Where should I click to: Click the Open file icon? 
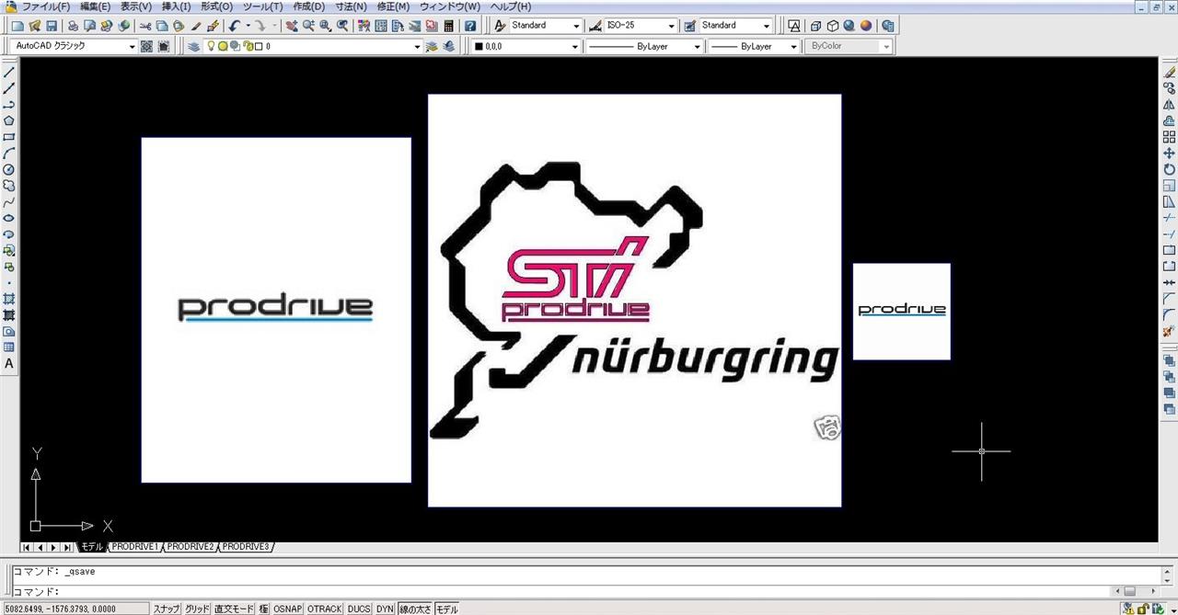pos(34,26)
